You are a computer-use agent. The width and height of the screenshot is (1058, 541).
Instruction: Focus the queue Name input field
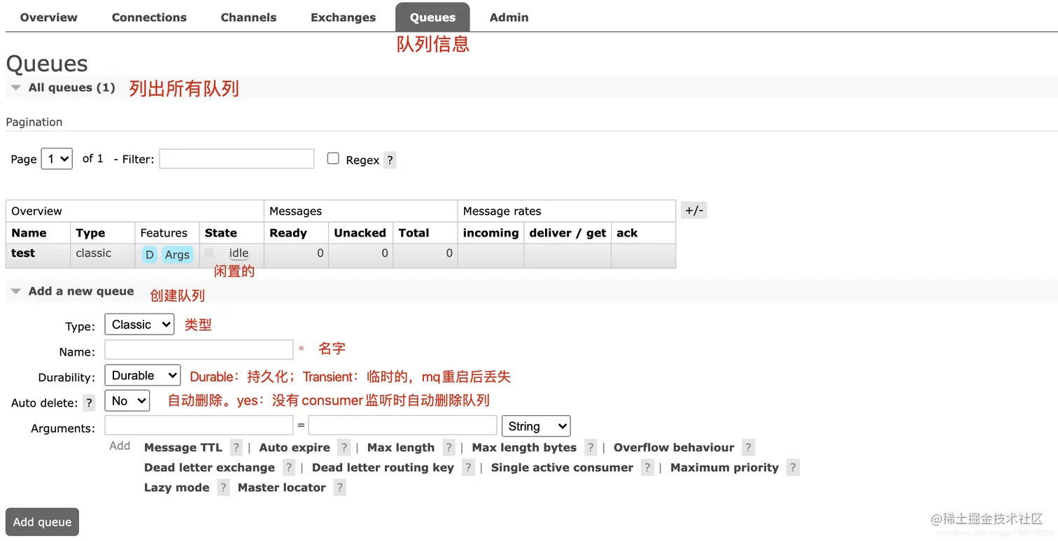(199, 349)
